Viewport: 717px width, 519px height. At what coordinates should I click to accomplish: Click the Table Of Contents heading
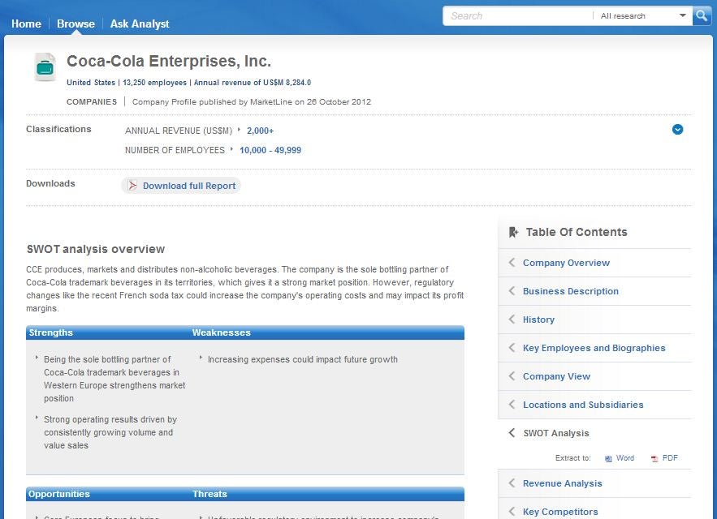(577, 232)
